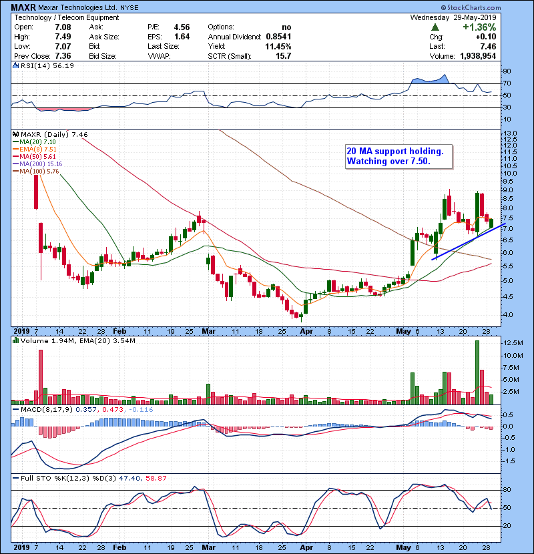Click the MACD signal value 0.473
The height and width of the screenshot is (554, 534).
[113, 410]
